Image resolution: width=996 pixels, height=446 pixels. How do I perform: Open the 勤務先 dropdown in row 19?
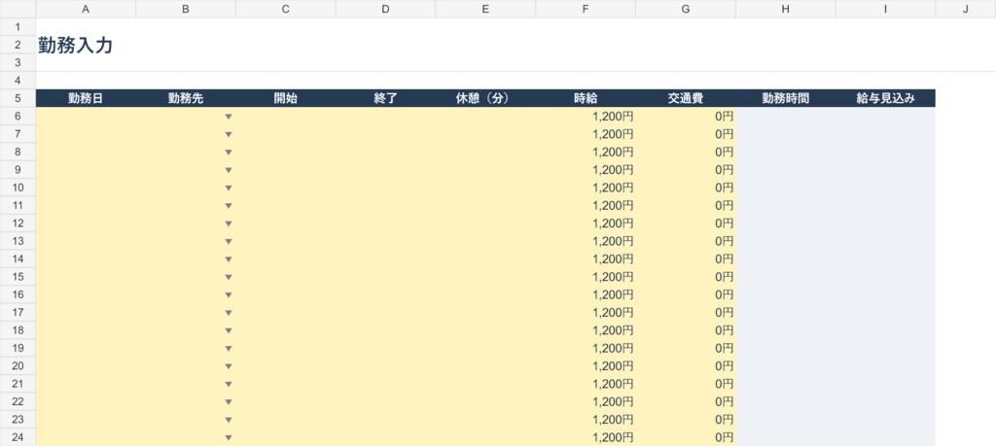point(229,348)
